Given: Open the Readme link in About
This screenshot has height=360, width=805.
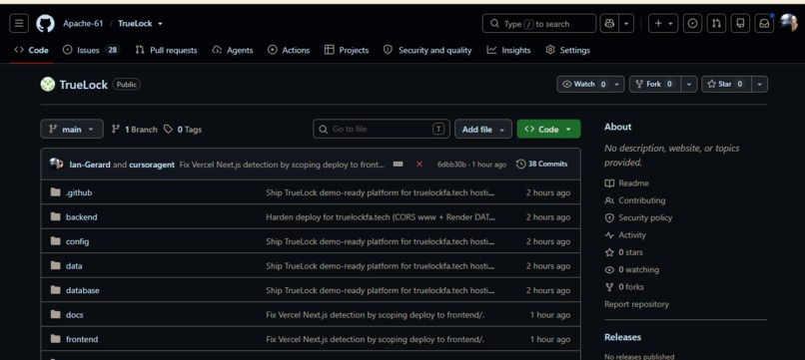Looking at the screenshot, I should pyautogui.click(x=626, y=183).
